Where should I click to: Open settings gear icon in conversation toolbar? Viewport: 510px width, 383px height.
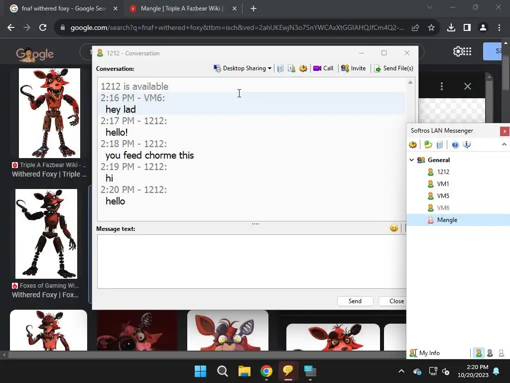coord(303,68)
